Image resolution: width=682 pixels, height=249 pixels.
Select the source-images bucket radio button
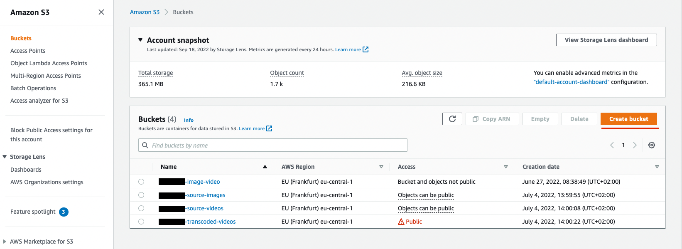tap(141, 195)
